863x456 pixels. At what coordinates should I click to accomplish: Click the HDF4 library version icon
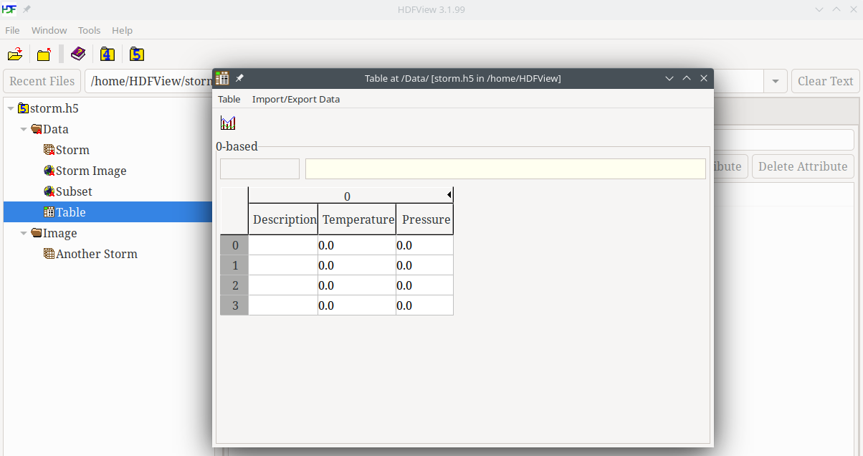[x=108, y=54]
